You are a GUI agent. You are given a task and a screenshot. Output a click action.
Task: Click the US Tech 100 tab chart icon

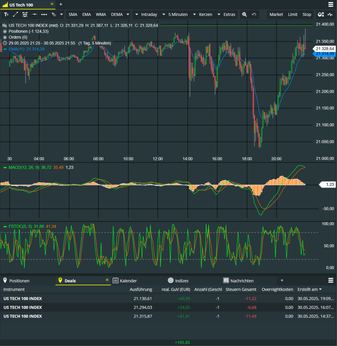(x=5, y=5)
